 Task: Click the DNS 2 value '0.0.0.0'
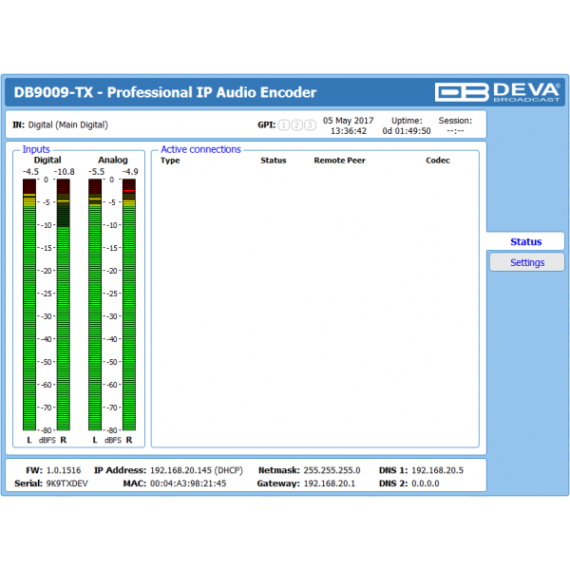(426, 484)
